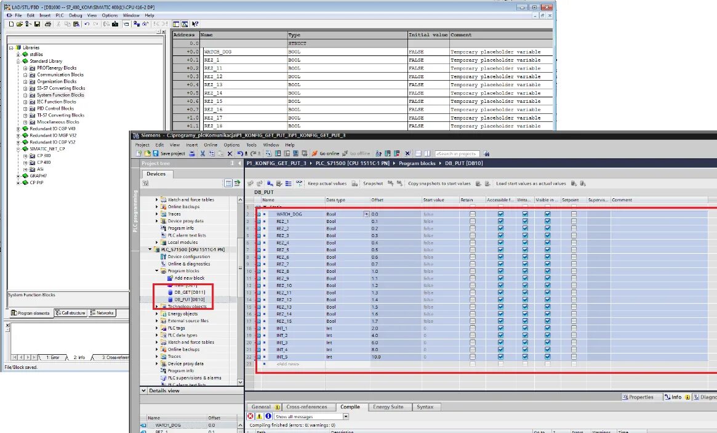Click Undo arrow in LAD/STL/FBD toolbar
The width and height of the screenshot is (717, 433).
click(87, 24)
